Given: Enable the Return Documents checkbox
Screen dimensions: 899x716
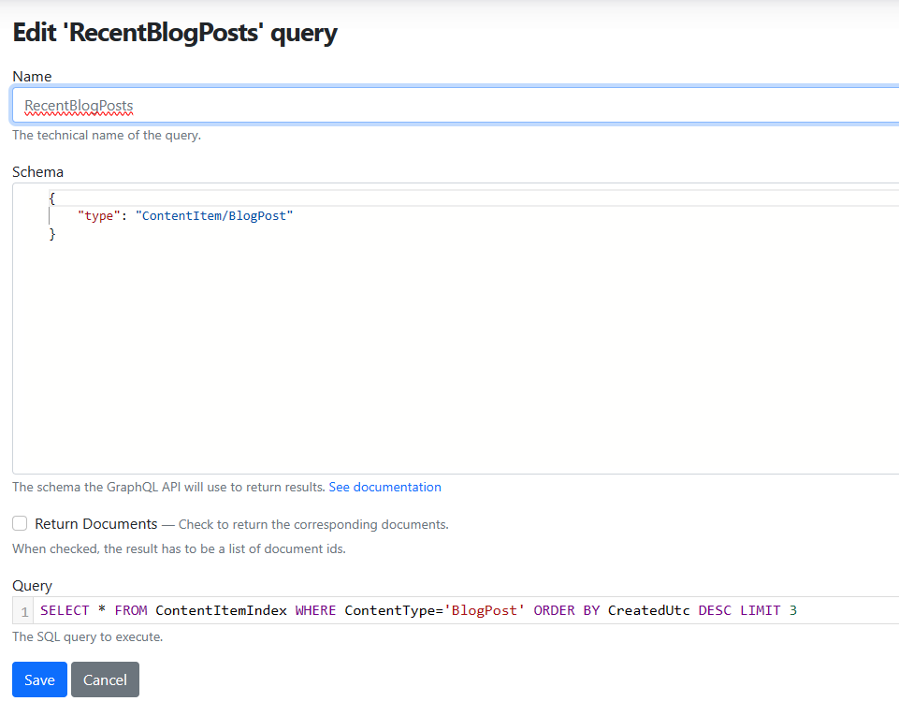Looking at the screenshot, I should (x=20, y=523).
